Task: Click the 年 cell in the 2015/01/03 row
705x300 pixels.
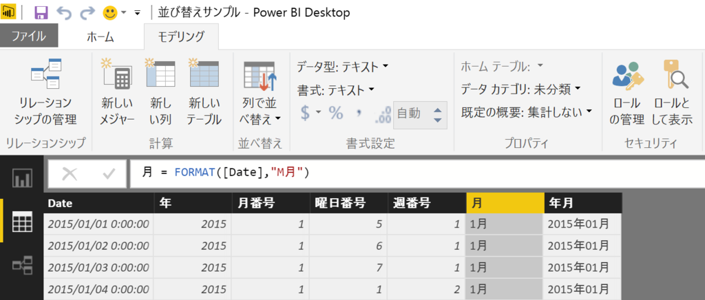Action: [x=193, y=268]
